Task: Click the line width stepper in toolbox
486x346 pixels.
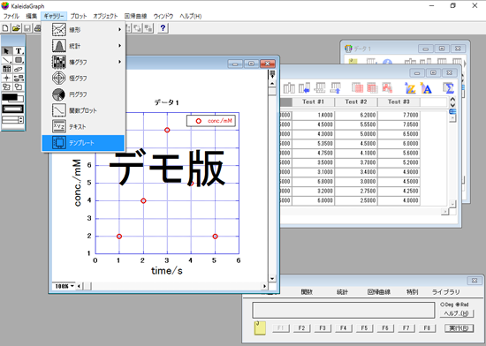Action: click(x=21, y=120)
